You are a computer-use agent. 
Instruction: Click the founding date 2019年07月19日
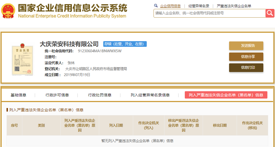(x=77, y=75)
